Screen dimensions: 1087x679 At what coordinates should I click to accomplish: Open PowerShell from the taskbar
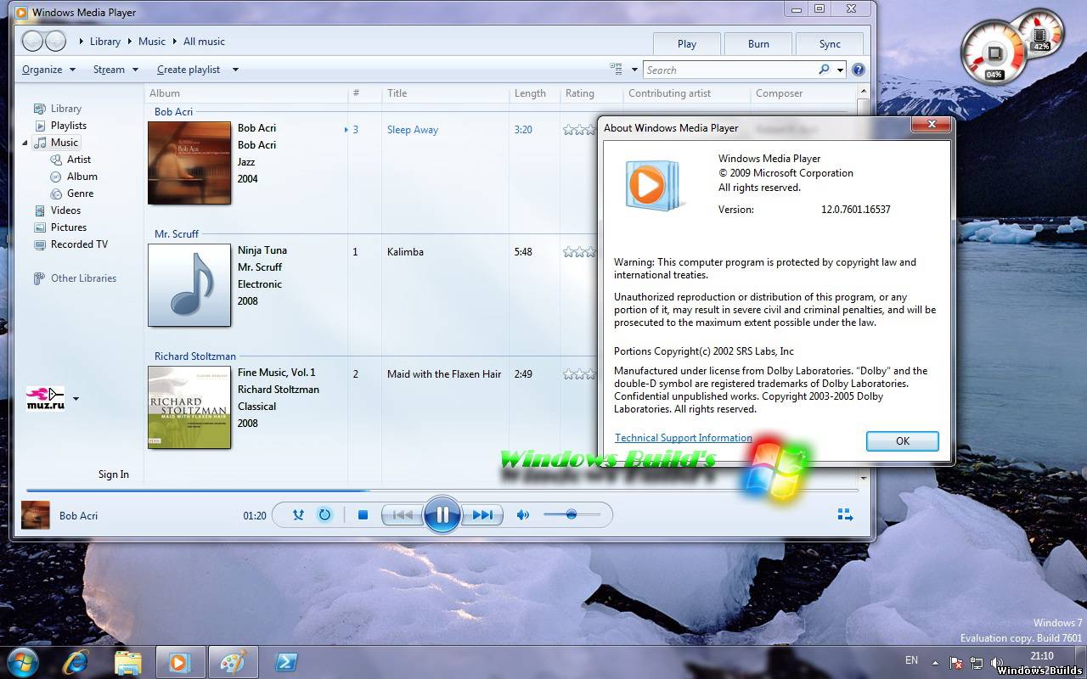285,662
